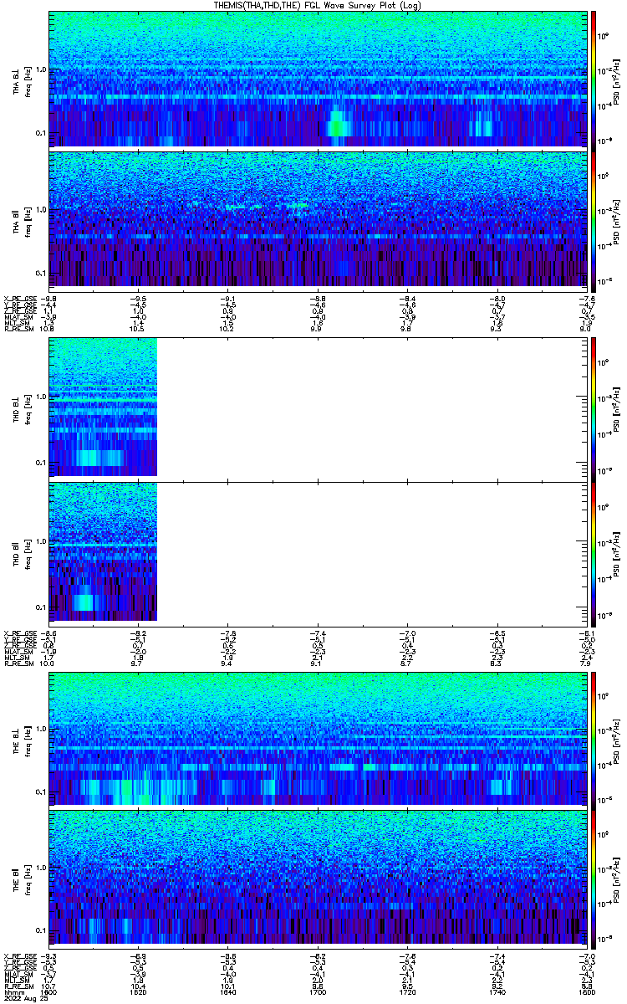
Task: Click the hhmm time axis label
Action: pos(13,991)
